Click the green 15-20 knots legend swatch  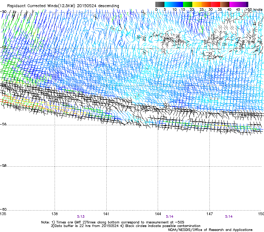188,4
